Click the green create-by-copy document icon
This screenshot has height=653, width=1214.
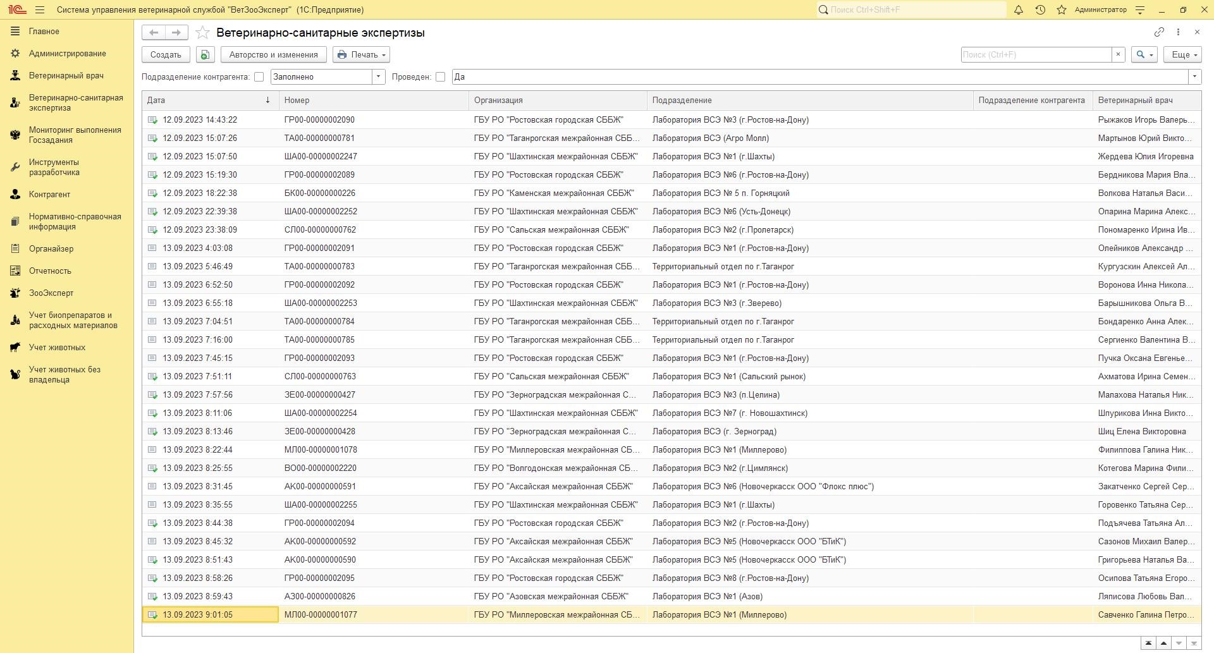205,54
